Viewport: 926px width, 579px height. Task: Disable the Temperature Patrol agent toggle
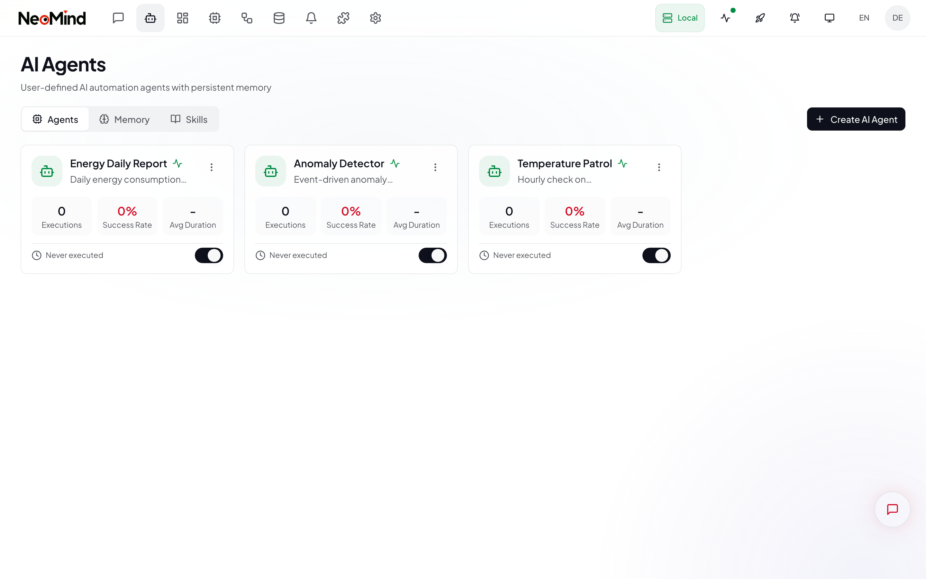pyautogui.click(x=657, y=255)
